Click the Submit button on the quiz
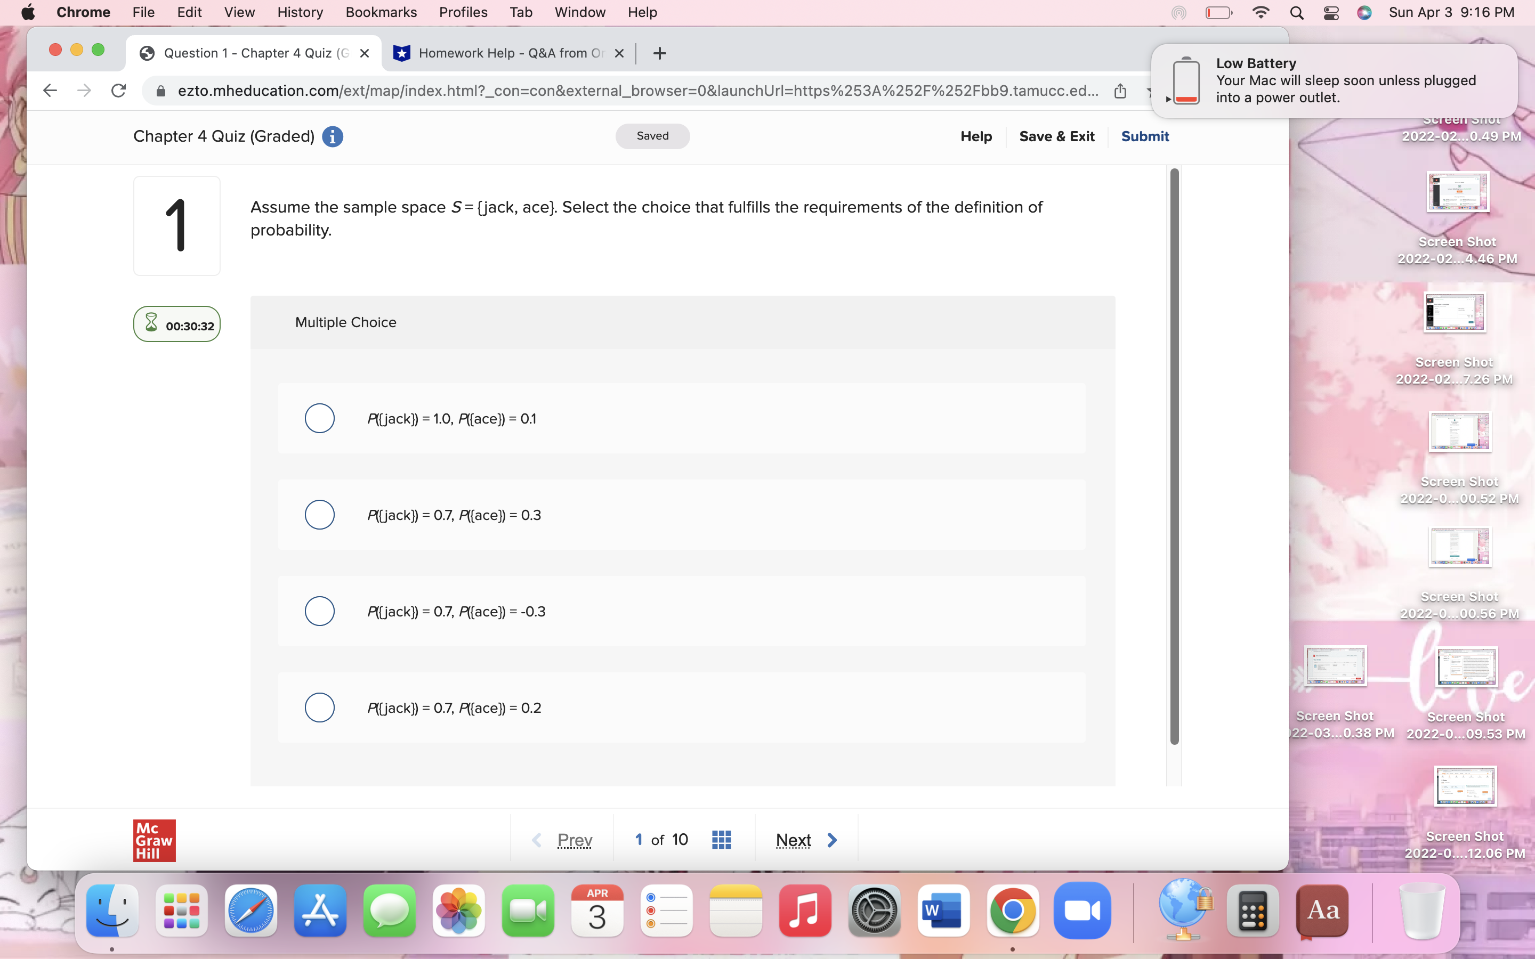 (x=1145, y=136)
